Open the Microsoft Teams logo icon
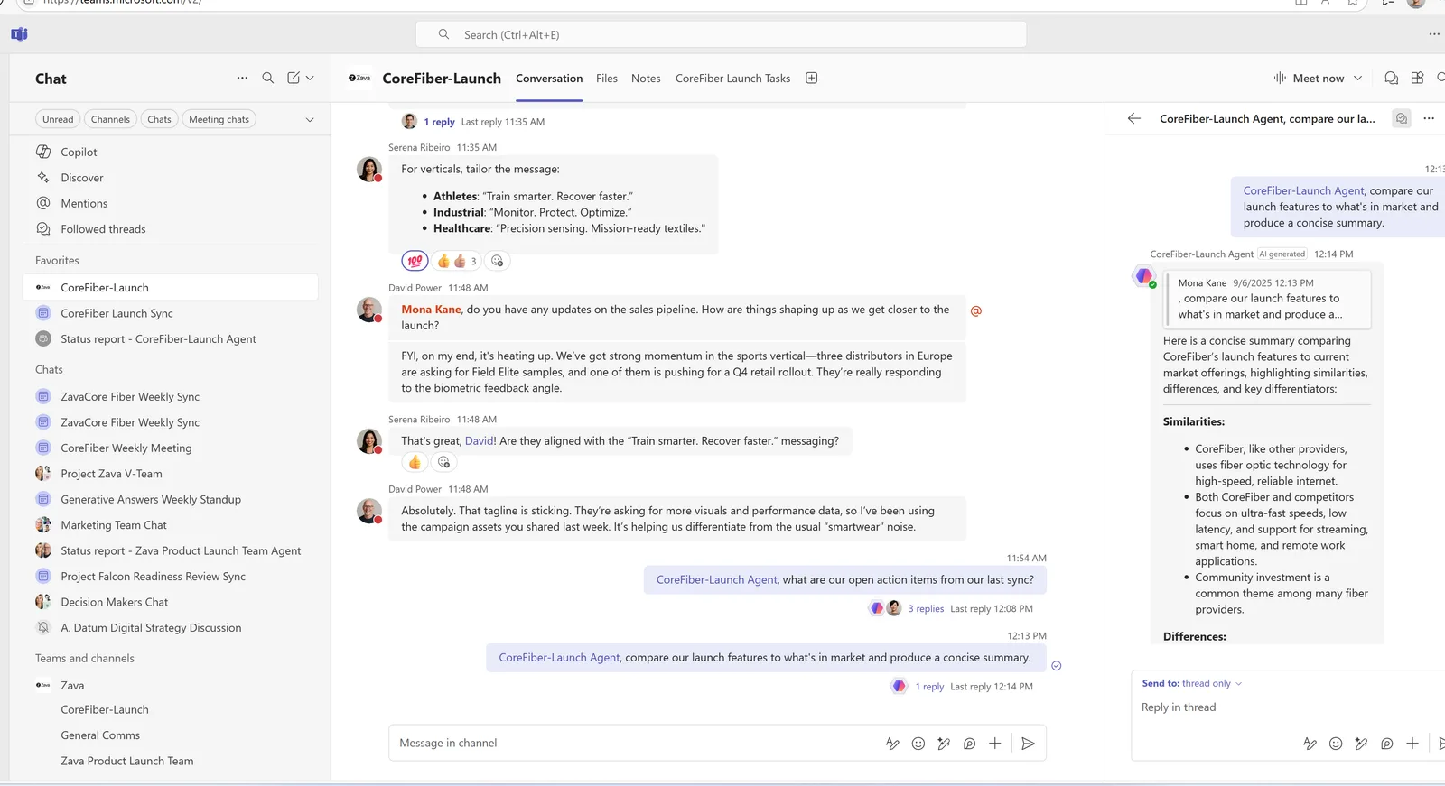The image size is (1445, 786). point(19,34)
